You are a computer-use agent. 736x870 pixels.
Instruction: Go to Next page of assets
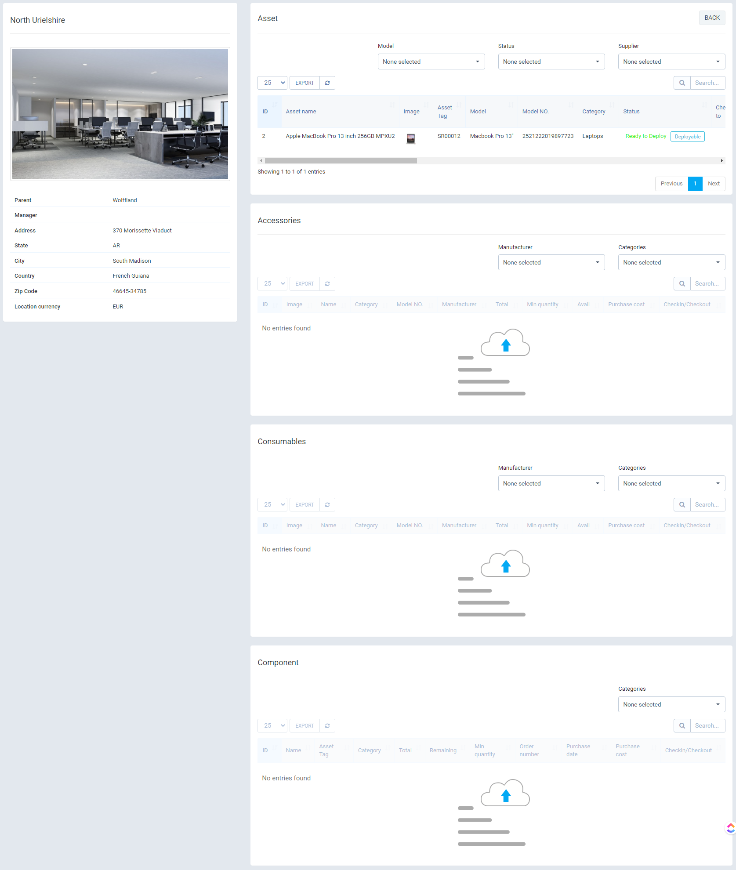pos(714,184)
